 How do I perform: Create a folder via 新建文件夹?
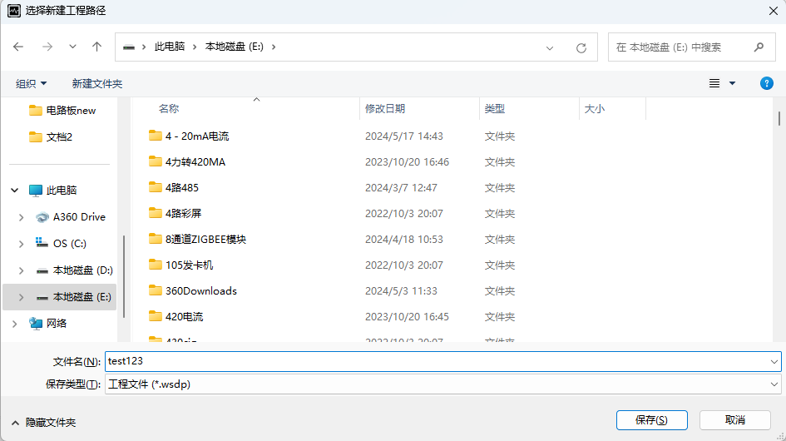pyautogui.click(x=97, y=84)
